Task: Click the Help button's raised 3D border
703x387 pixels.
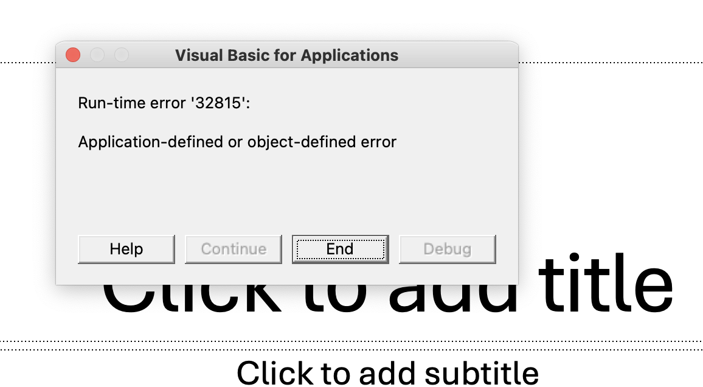Action: tap(126, 261)
